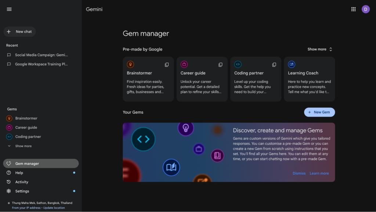The width and height of the screenshot is (376, 212).
Task: Toggle the hamburger main menu
Action: point(9,9)
